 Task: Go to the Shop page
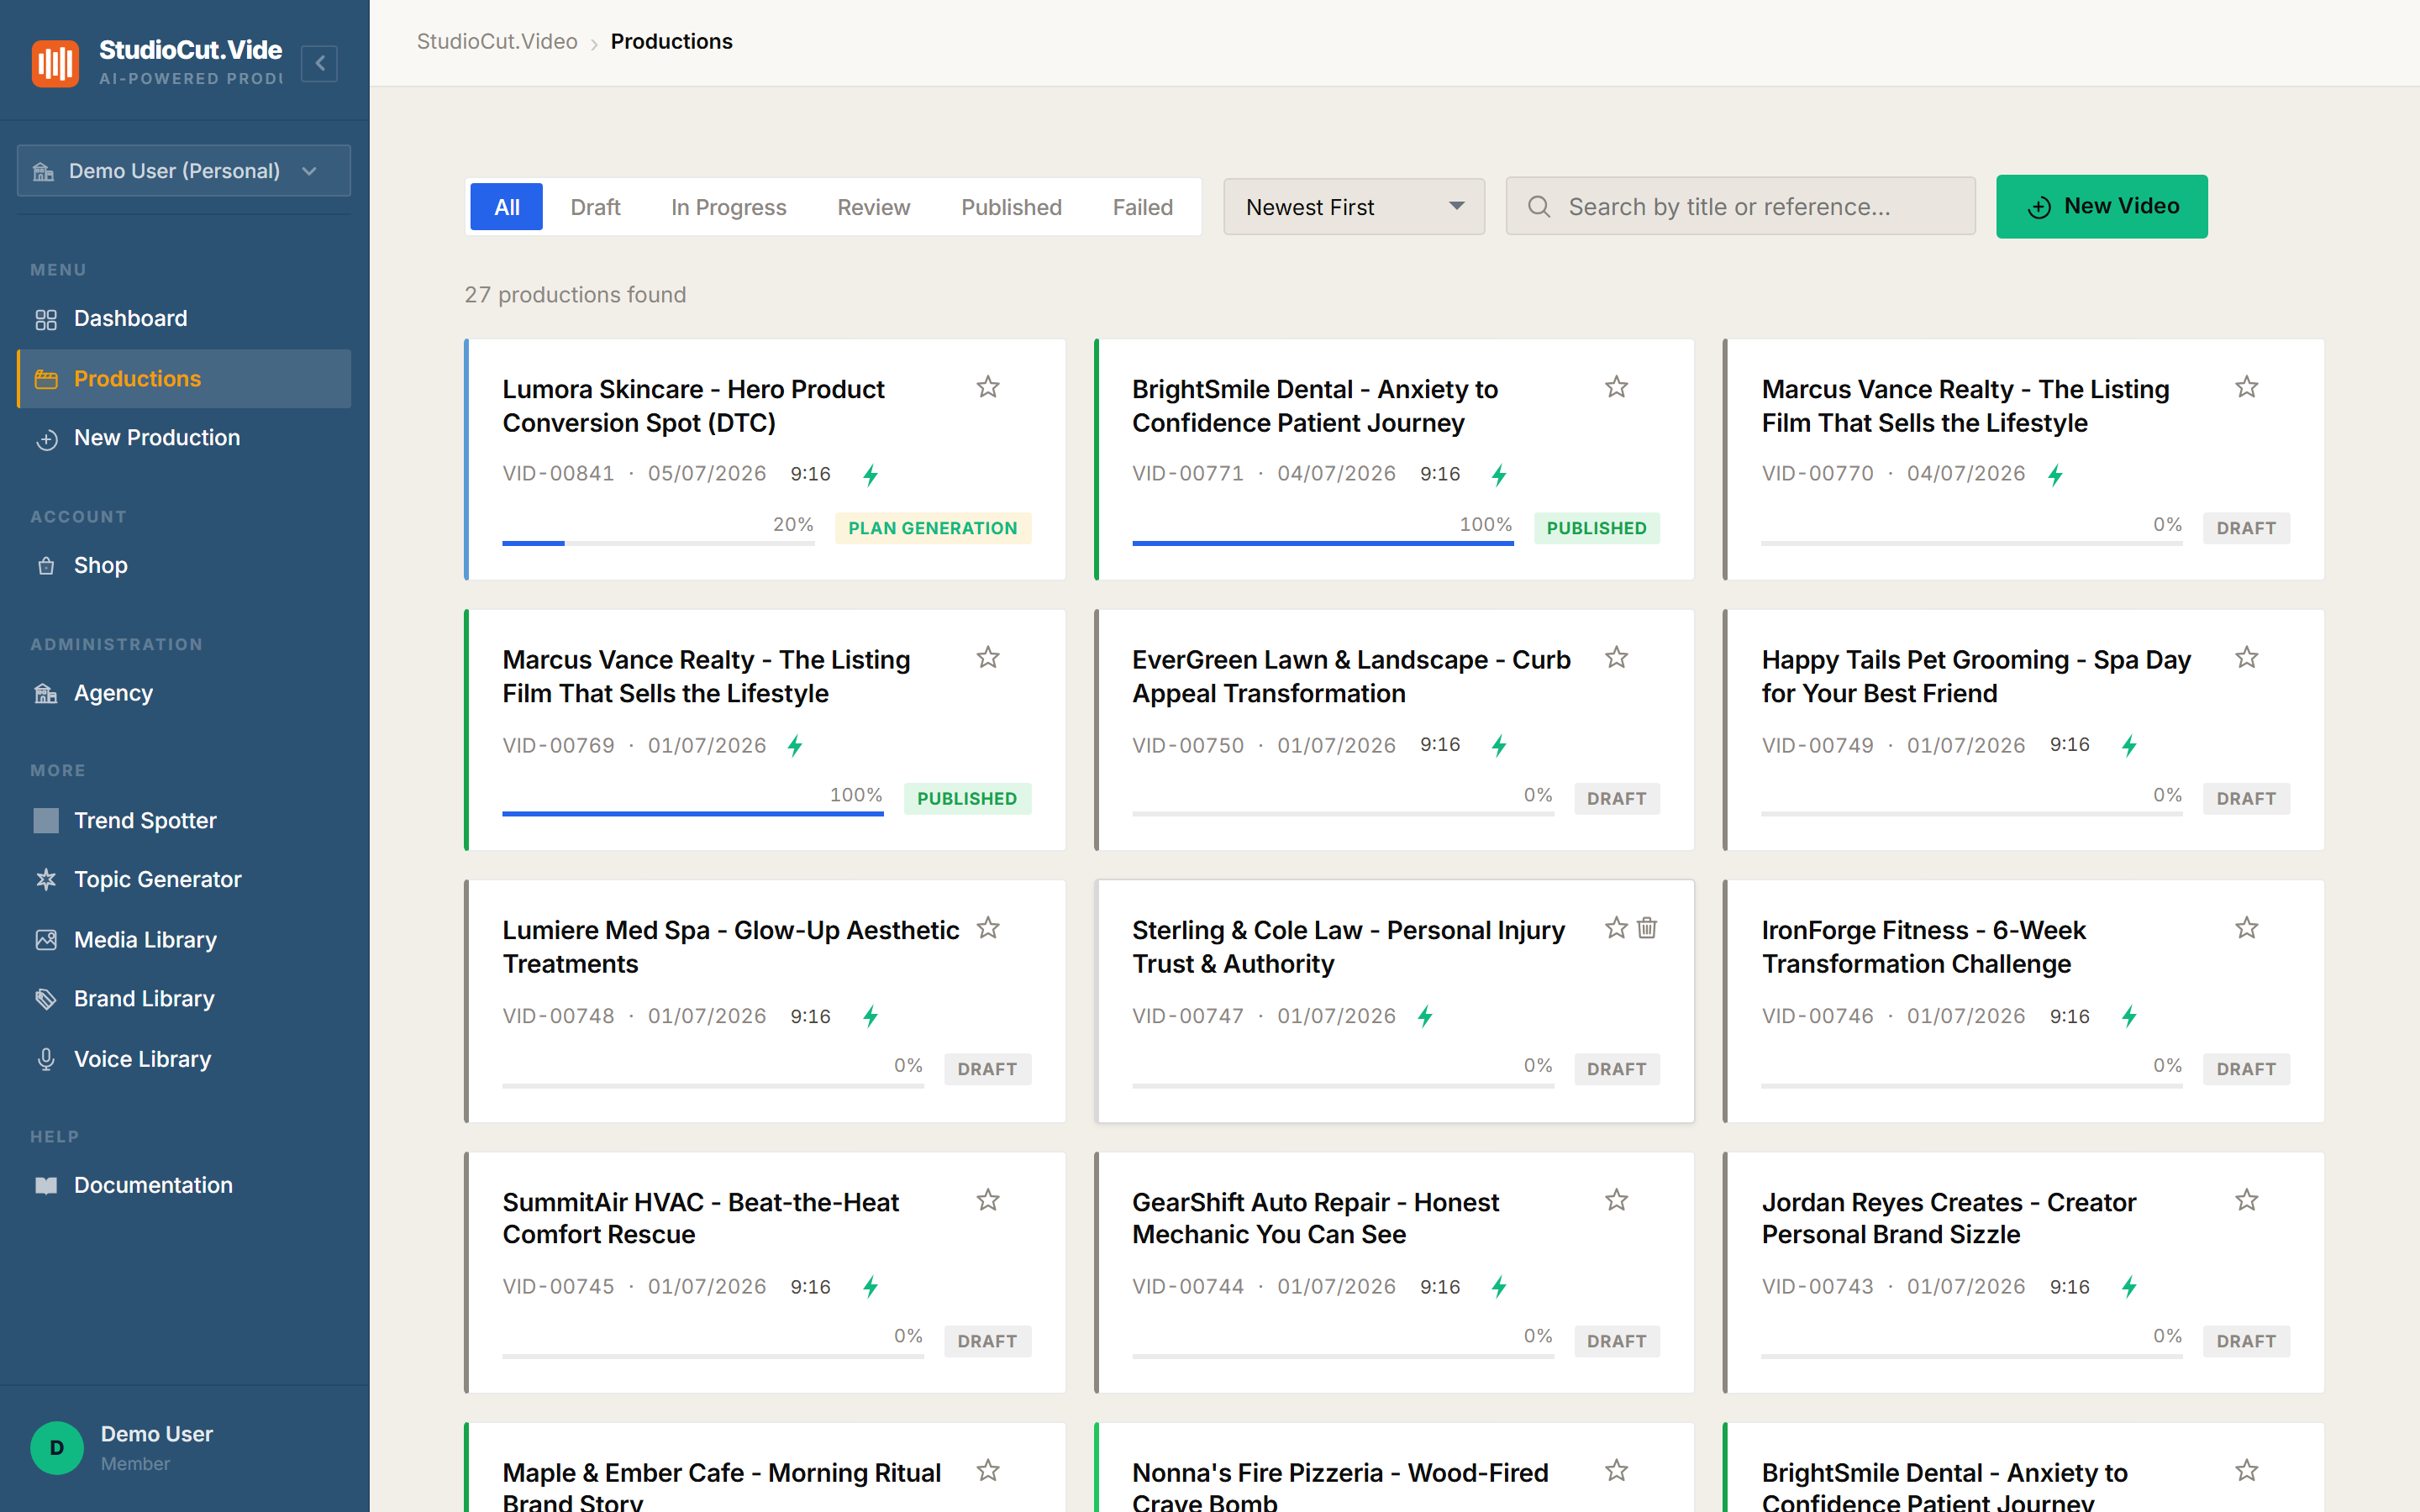coord(184,565)
